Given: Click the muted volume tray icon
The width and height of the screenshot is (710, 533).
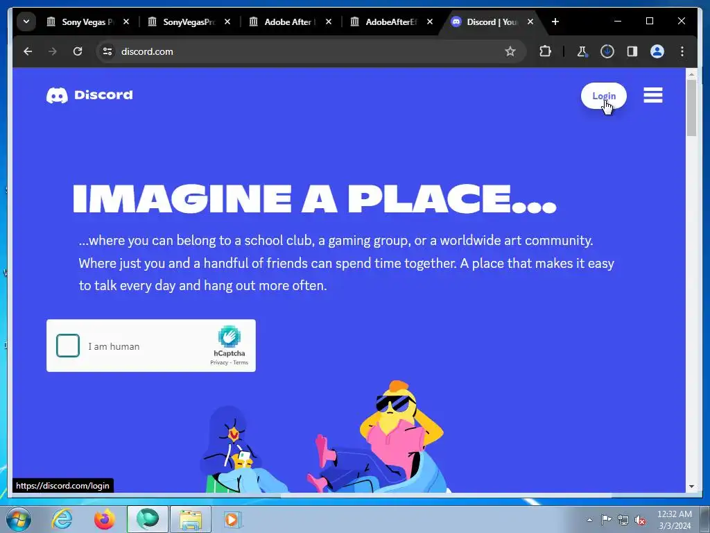Looking at the screenshot, I should (640, 520).
